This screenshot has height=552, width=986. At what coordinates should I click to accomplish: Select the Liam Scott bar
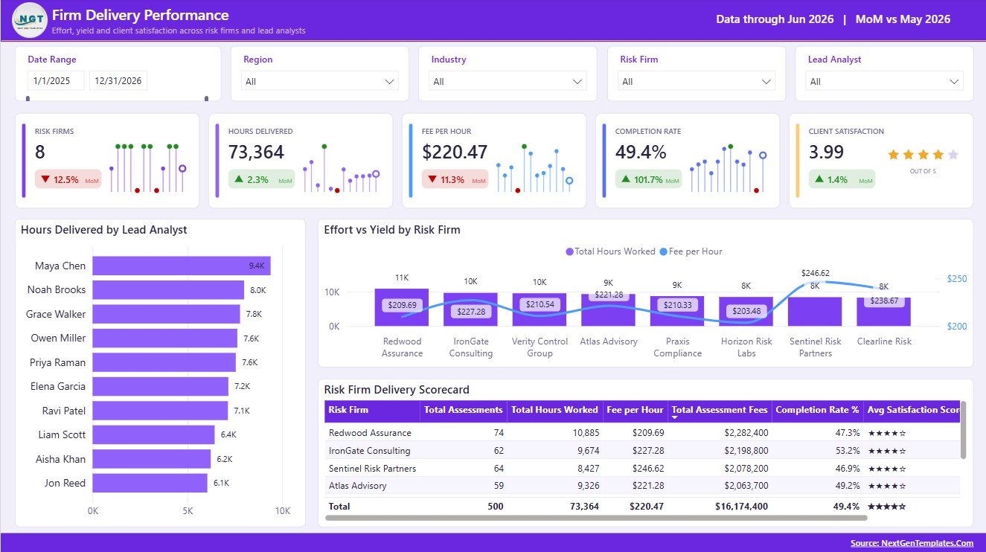(x=154, y=434)
